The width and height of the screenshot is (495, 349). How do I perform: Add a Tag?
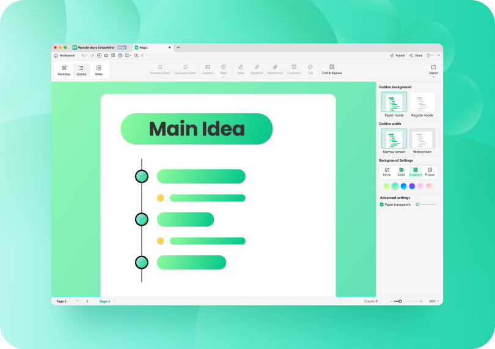[310, 69]
